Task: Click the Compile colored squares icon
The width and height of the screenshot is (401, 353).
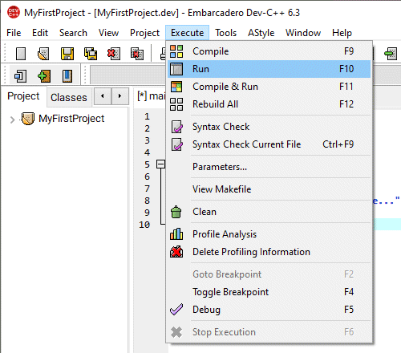Action: pyautogui.click(x=176, y=51)
